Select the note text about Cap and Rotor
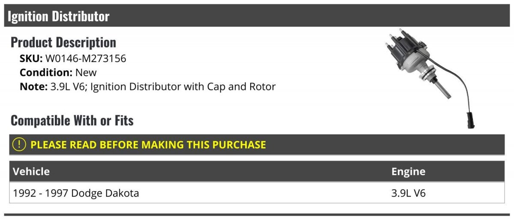The height and width of the screenshot is (220, 514). (x=163, y=87)
